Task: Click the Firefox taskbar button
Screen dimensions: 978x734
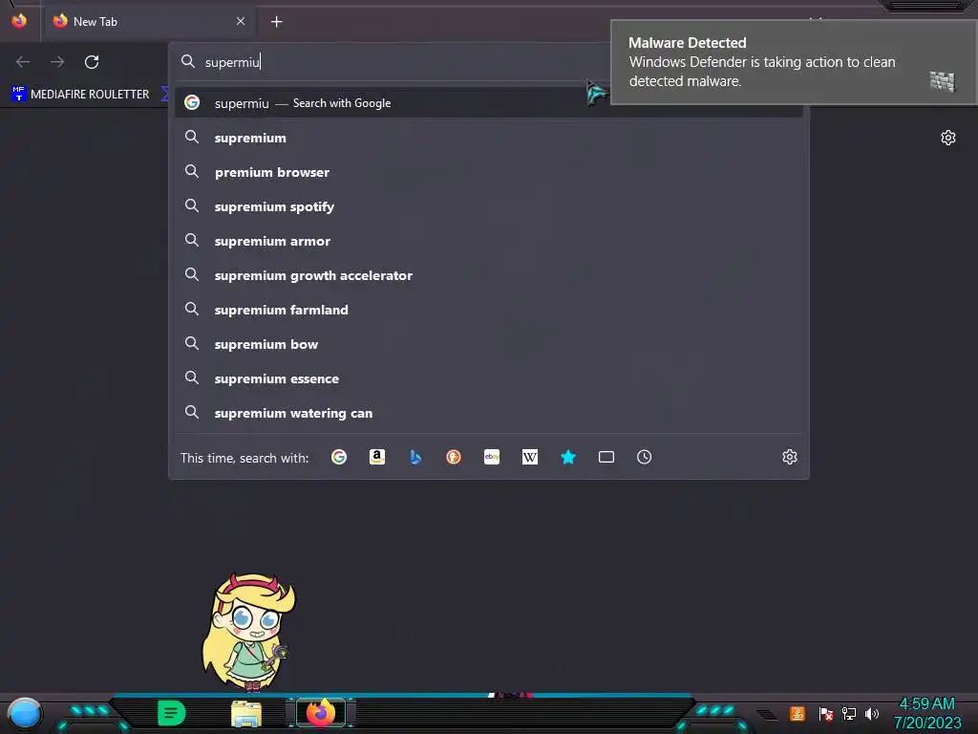Action: [321, 713]
